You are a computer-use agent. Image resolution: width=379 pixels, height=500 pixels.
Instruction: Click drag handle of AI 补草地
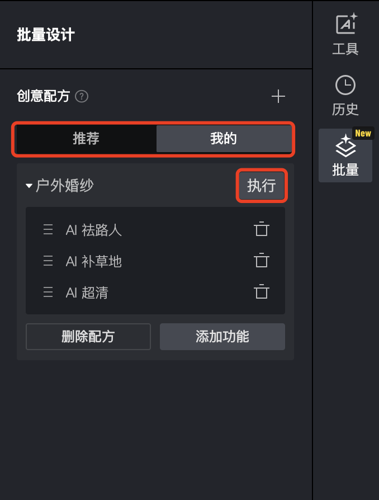[x=48, y=261]
